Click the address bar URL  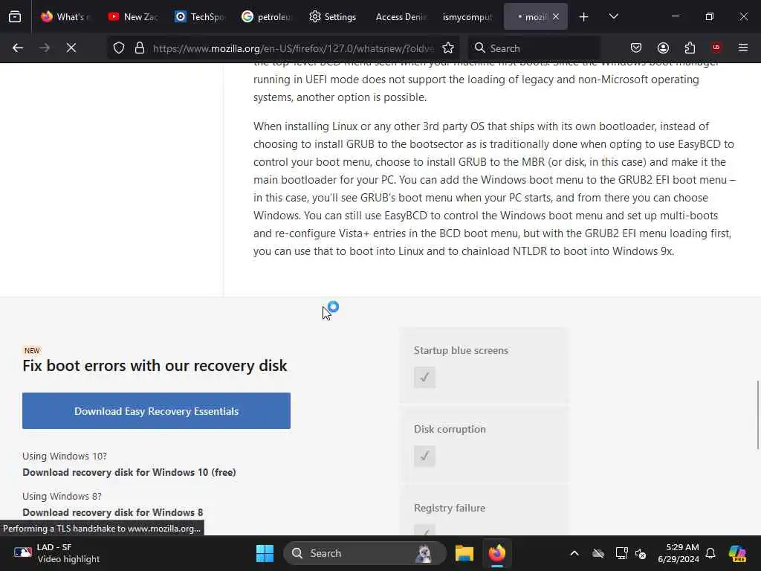point(293,48)
